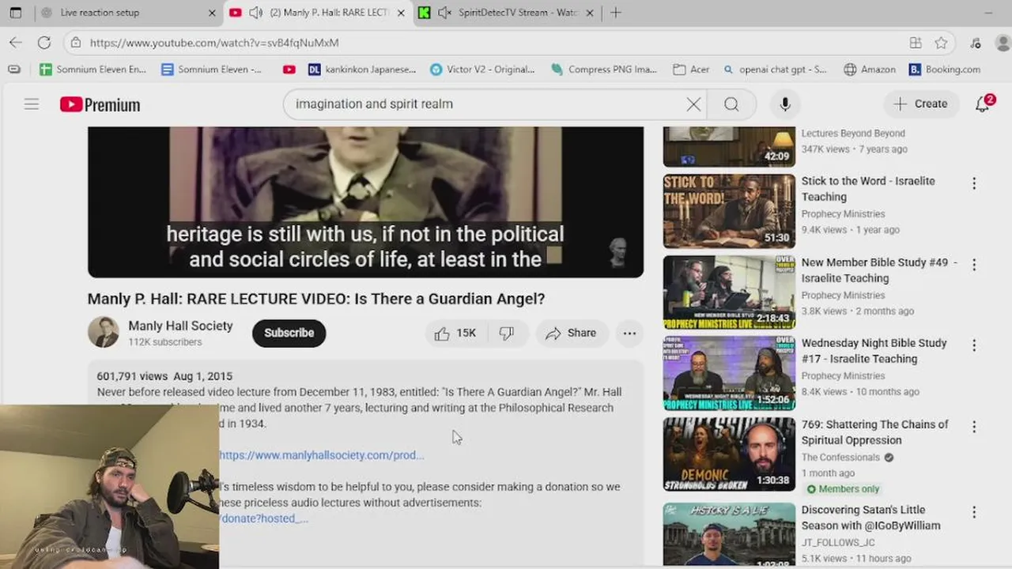Image resolution: width=1012 pixels, height=569 pixels.
Task: Open Stick to the Word thumbnail
Action: coord(729,211)
